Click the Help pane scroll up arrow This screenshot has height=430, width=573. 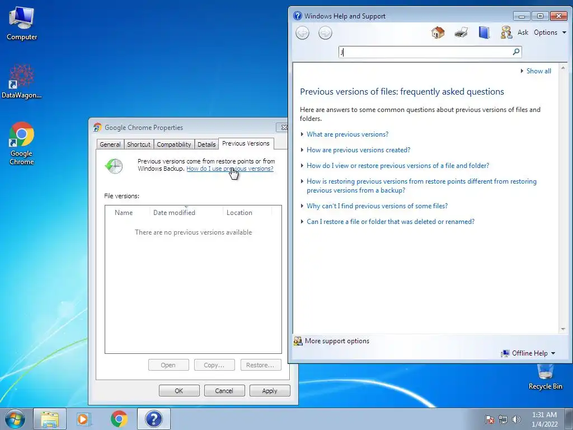[563, 68]
